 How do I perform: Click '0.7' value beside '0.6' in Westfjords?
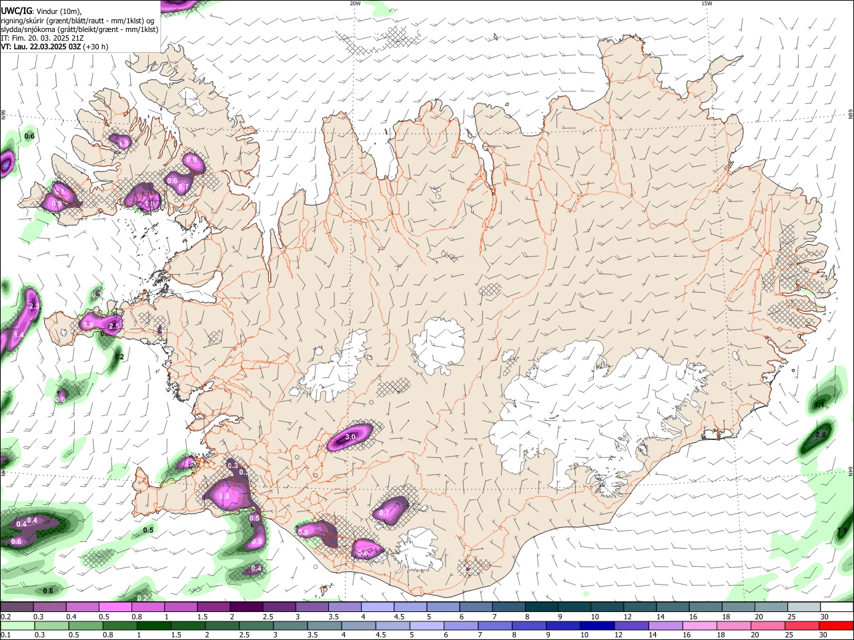[x=183, y=187]
